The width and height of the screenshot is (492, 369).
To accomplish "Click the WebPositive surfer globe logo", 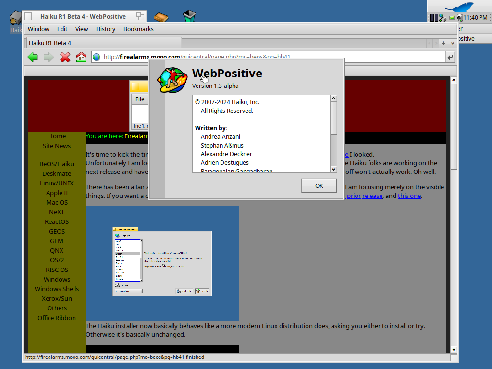I will tap(172, 80).
